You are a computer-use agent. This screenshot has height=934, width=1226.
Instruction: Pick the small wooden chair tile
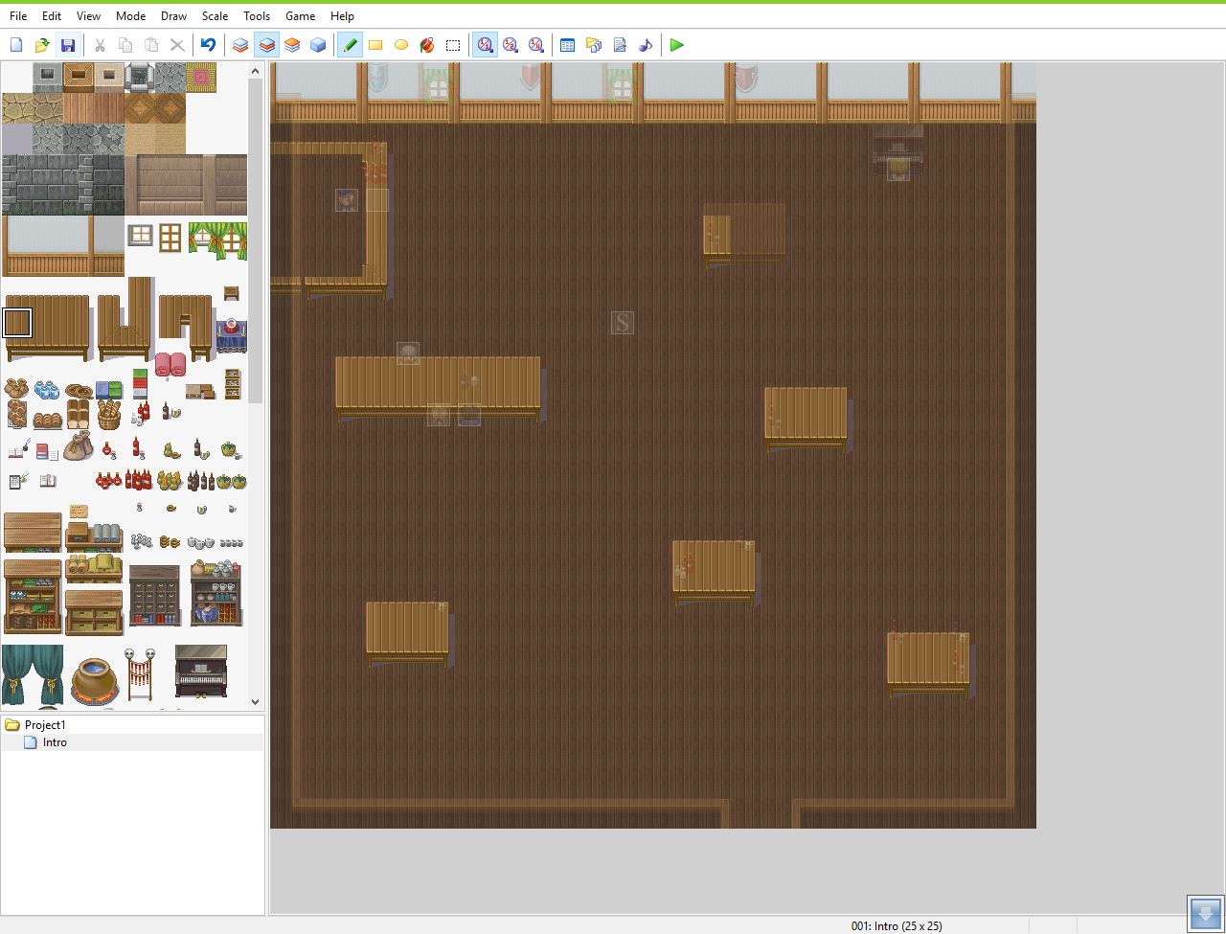(x=231, y=293)
